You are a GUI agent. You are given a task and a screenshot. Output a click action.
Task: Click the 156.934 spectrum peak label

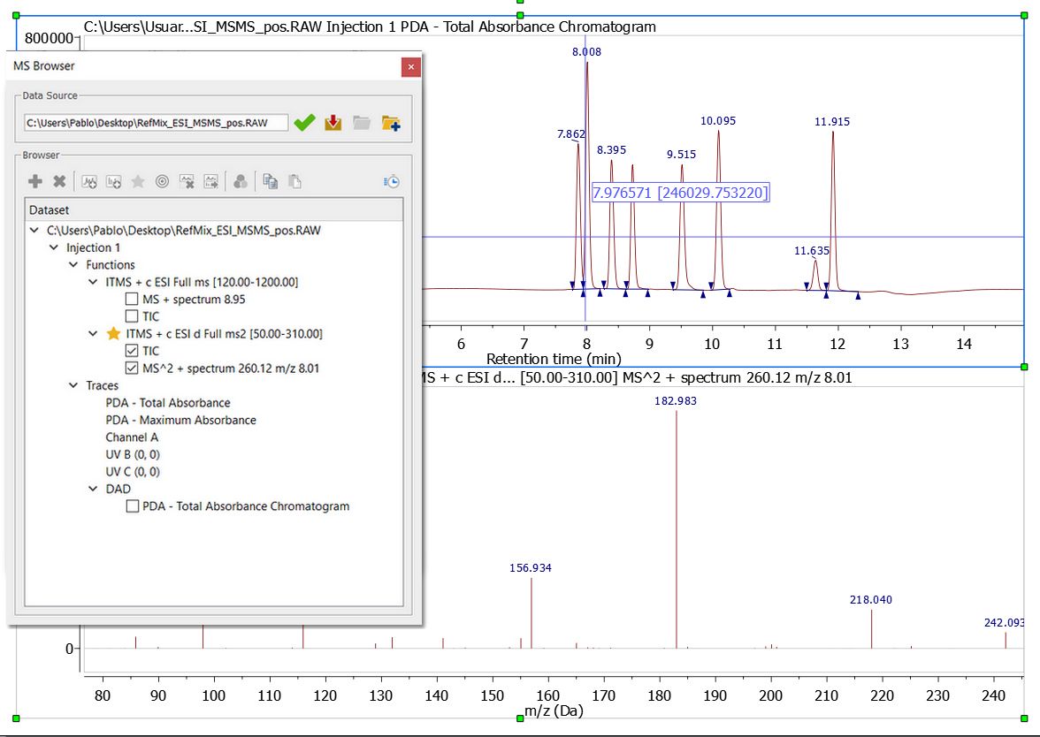531,568
